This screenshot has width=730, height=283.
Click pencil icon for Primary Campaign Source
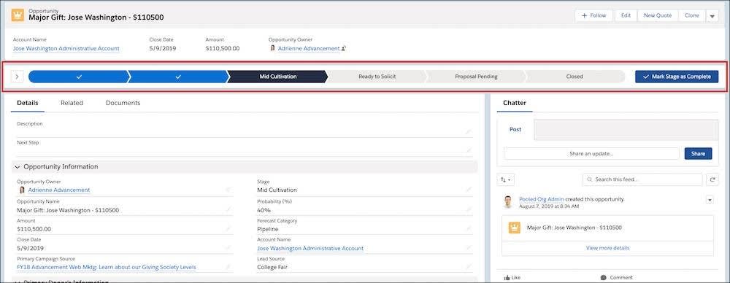coord(228,267)
